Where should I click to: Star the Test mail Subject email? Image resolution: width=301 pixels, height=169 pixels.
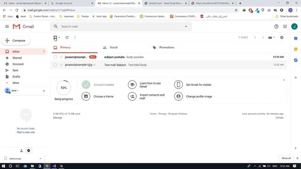pos(61,65)
